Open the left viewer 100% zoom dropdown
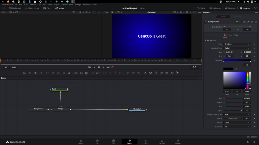This screenshot has height=145, width=259. click(x=4, y=12)
